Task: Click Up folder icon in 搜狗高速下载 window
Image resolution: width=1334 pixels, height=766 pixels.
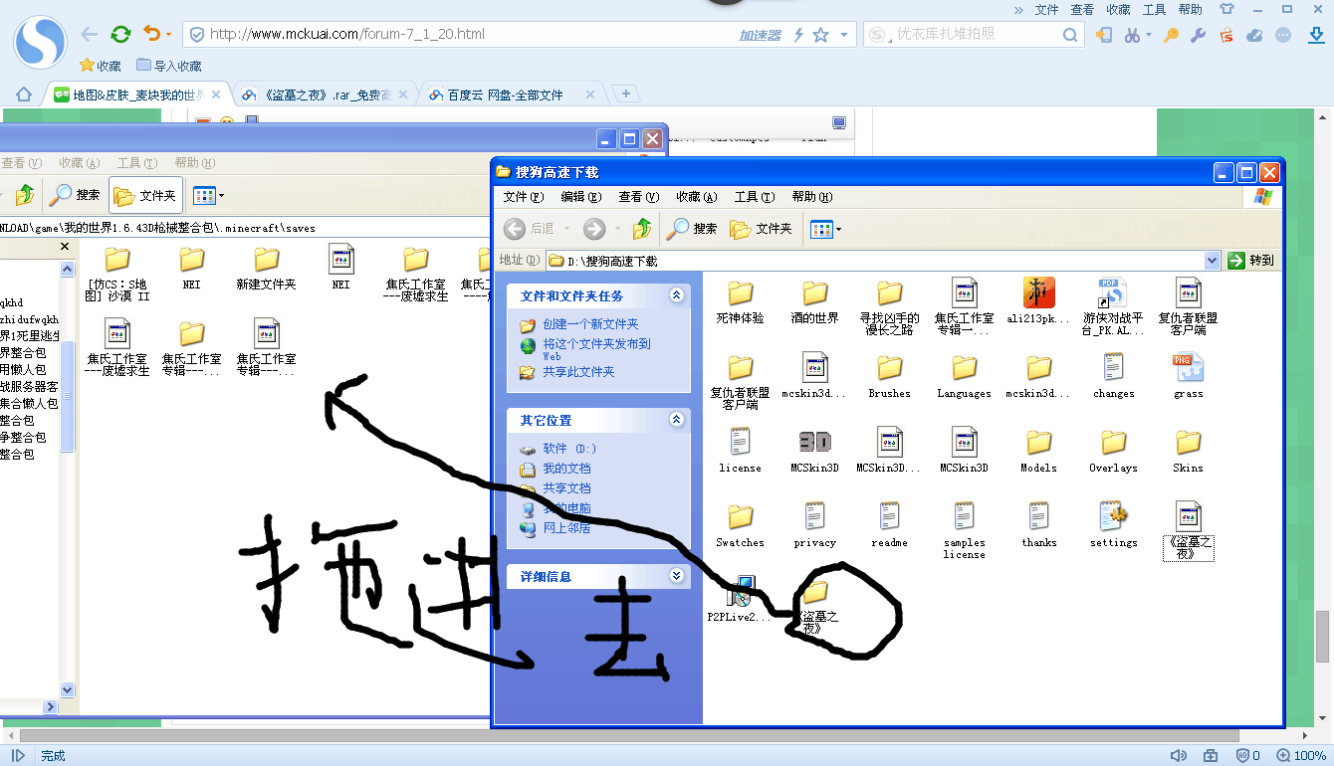Action: (x=642, y=229)
